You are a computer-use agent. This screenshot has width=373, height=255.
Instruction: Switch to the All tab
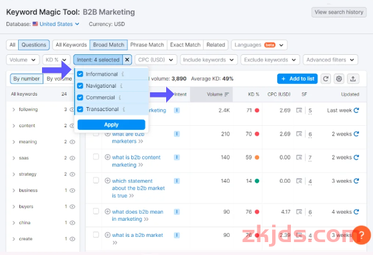pyautogui.click(x=12, y=45)
